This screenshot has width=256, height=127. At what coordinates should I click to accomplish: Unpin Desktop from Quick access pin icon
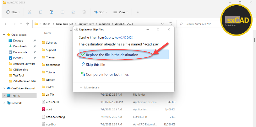click(35, 40)
